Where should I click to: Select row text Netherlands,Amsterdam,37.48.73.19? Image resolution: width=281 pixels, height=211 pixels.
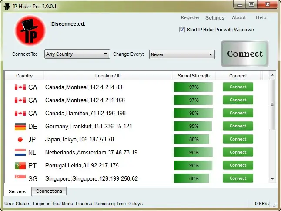tap(91, 153)
